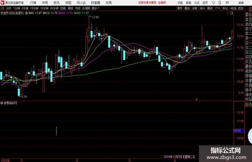Click the 安迪苏(日线 前复权) chart title
The height and width of the screenshot is (162, 252).
12,13
